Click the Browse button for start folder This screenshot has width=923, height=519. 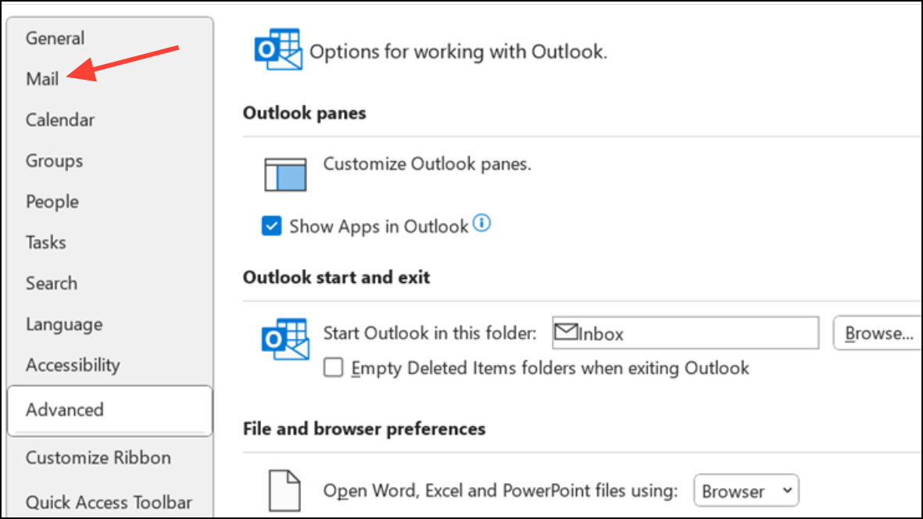tap(878, 334)
